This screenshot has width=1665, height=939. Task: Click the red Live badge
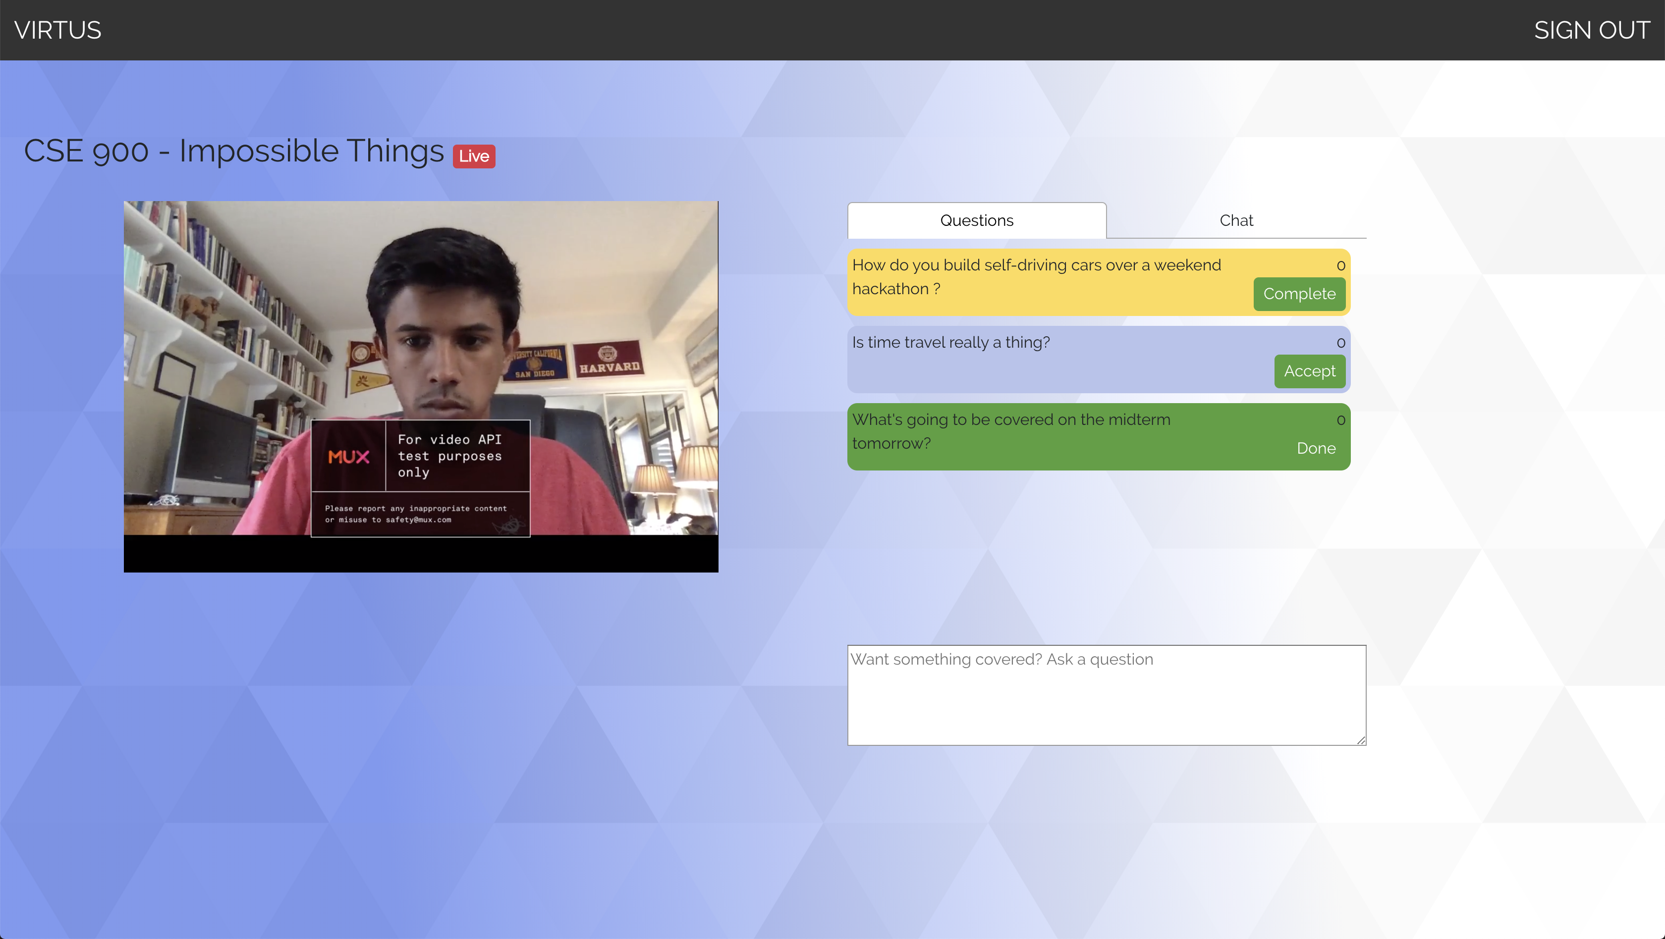pyautogui.click(x=474, y=156)
